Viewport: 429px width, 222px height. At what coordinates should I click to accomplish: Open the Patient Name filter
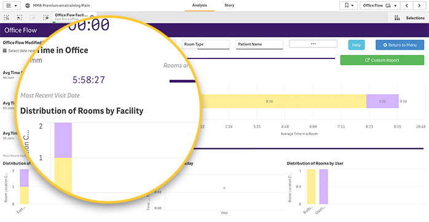click(259, 44)
